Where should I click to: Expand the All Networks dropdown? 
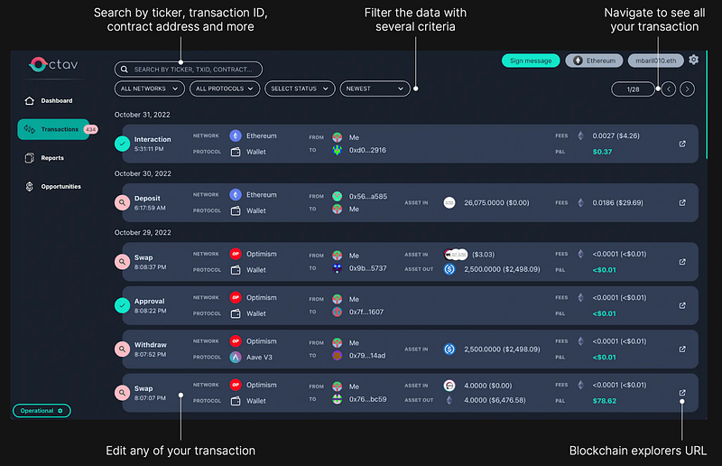pyautogui.click(x=150, y=89)
